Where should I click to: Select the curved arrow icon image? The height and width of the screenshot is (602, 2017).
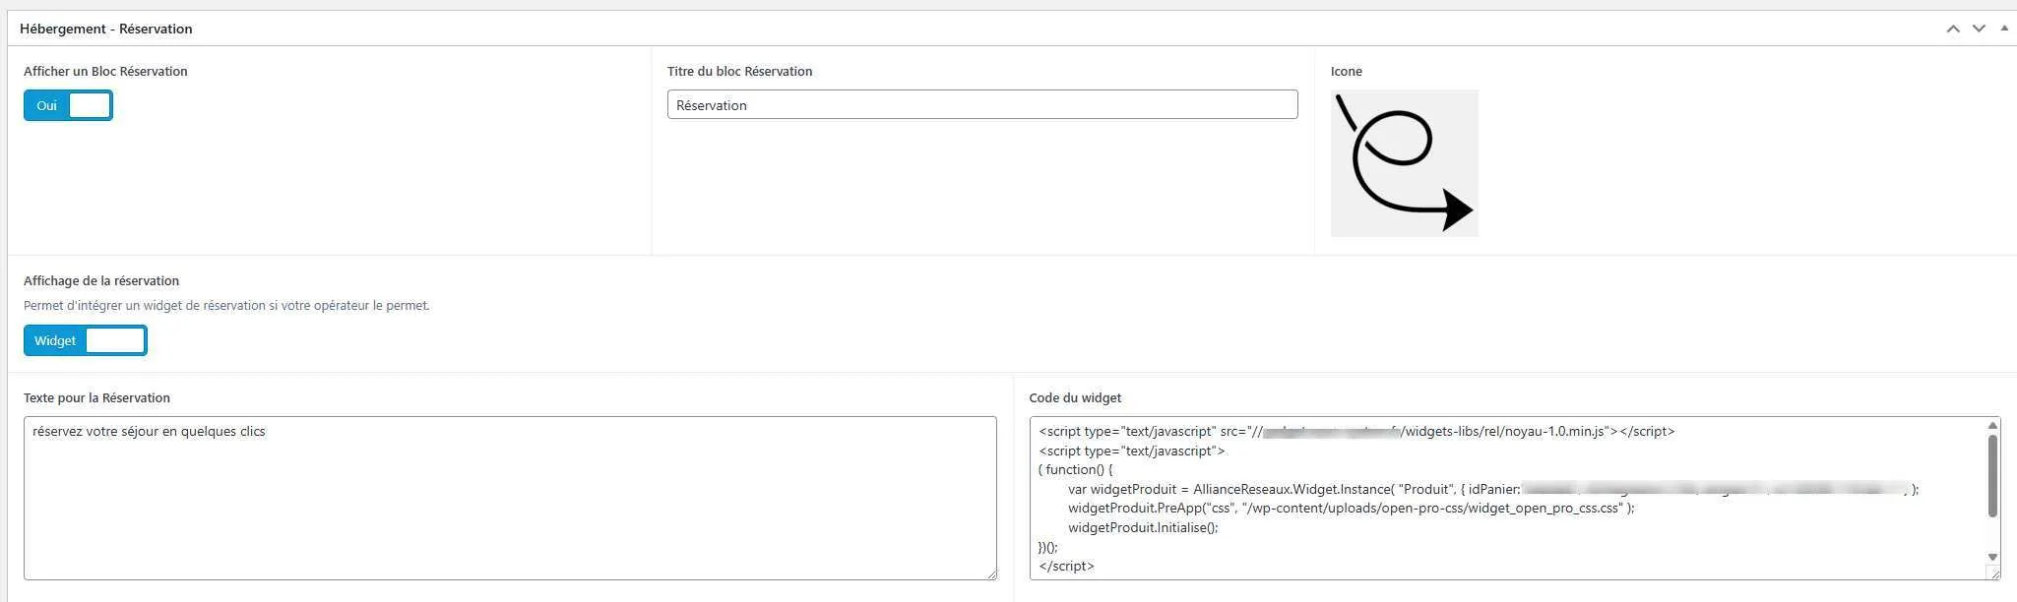click(1405, 163)
